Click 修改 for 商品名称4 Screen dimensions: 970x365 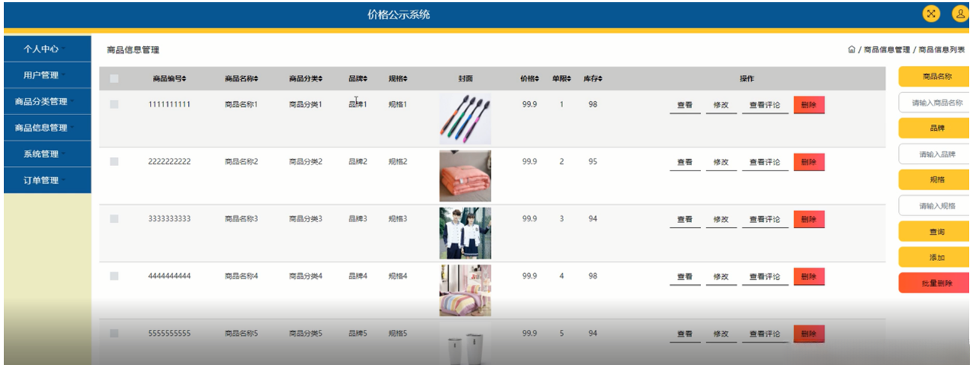[x=721, y=277]
